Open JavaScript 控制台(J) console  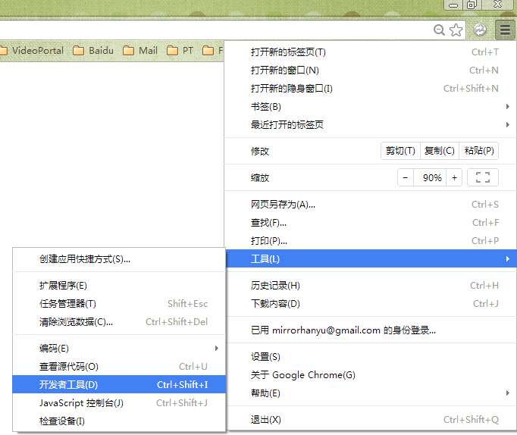(x=119, y=402)
